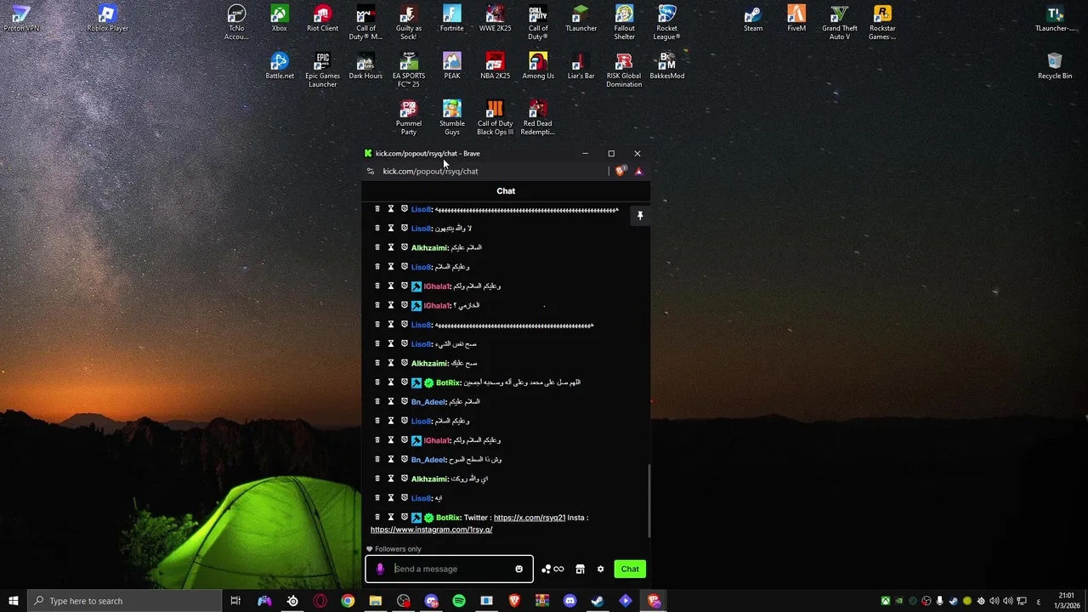Select the Grand Theft Auto V icon

pyautogui.click(x=840, y=23)
